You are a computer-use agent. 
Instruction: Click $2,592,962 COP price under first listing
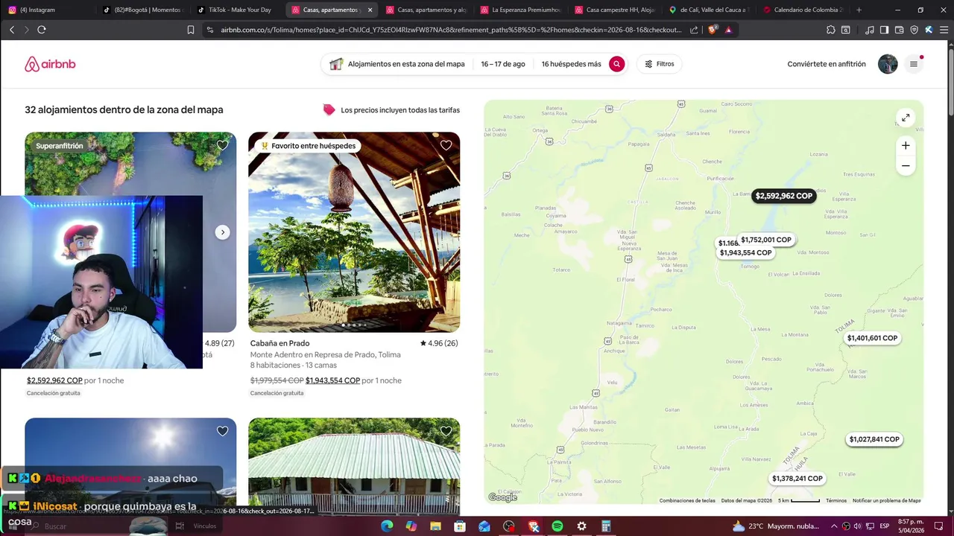coord(54,380)
